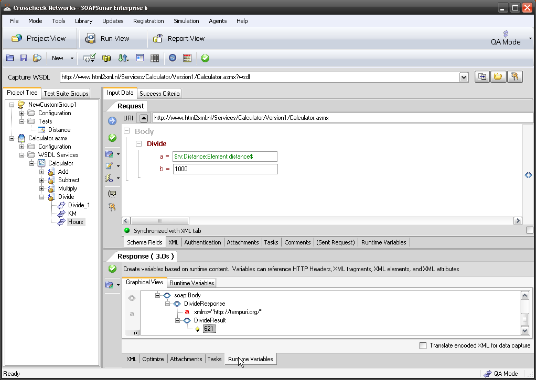Open the Runtime Variables tab beside Graphical View
536x380 pixels.
pos(192,283)
